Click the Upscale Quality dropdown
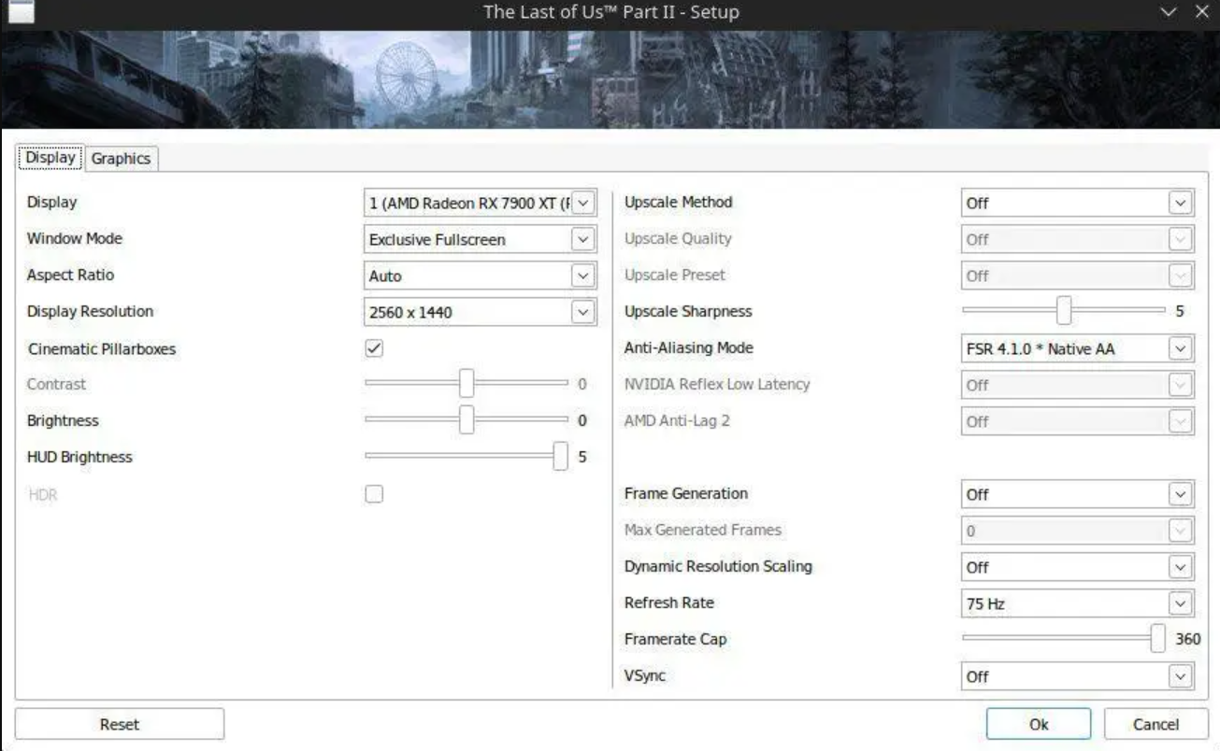The width and height of the screenshot is (1220, 751). coord(1077,239)
